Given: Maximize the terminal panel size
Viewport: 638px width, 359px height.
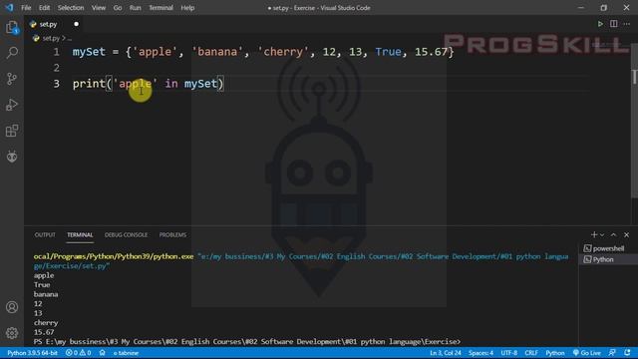Looking at the screenshot, I should (x=614, y=235).
